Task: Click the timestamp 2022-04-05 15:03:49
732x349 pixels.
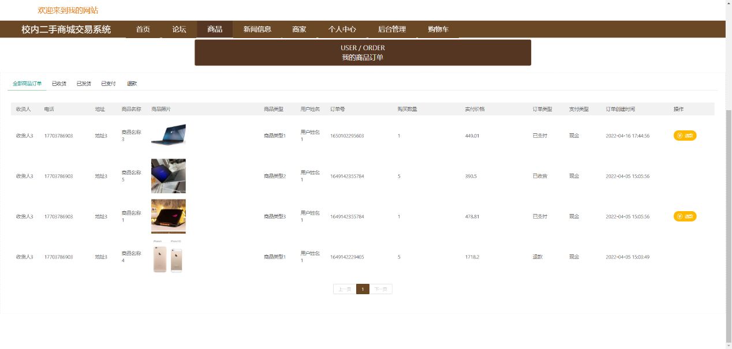Action: coord(628,257)
